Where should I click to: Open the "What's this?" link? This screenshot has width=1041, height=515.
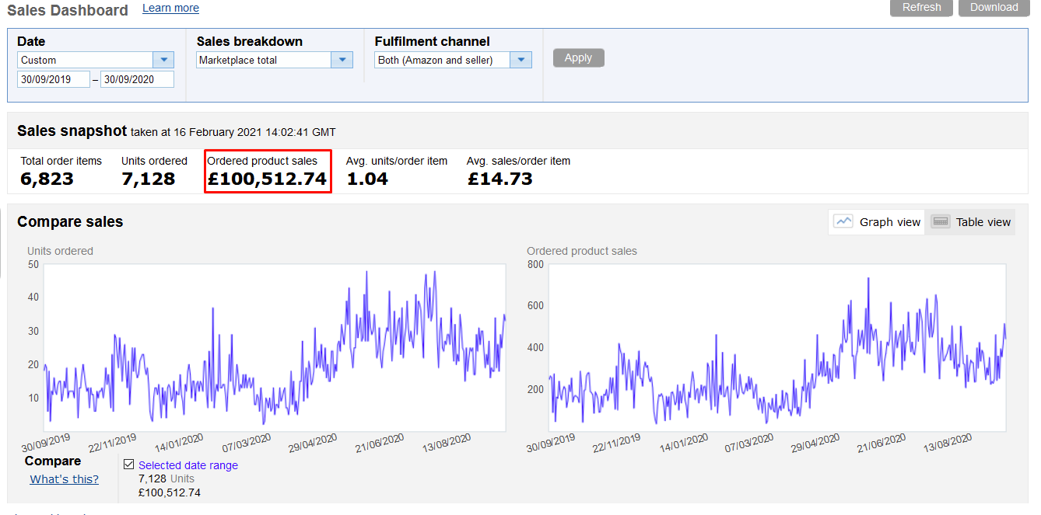coord(64,479)
